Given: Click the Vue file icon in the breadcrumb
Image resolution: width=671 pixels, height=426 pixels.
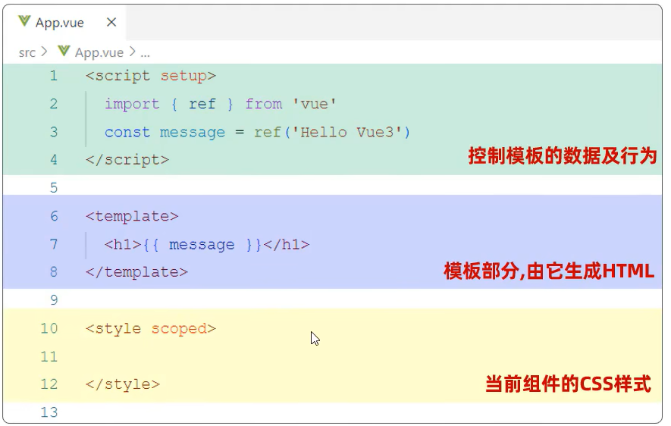Looking at the screenshot, I should coord(64,52).
